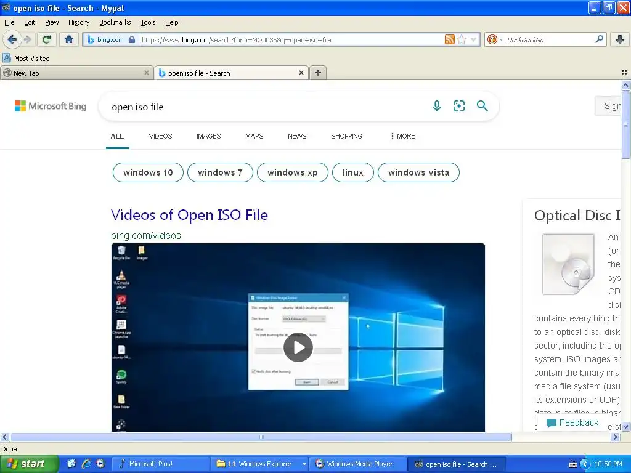Play the video with the play button

pos(298,347)
